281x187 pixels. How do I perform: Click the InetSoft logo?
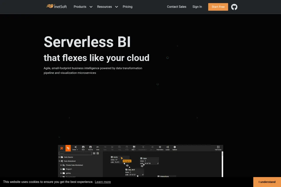pyautogui.click(x=56, y=6)
